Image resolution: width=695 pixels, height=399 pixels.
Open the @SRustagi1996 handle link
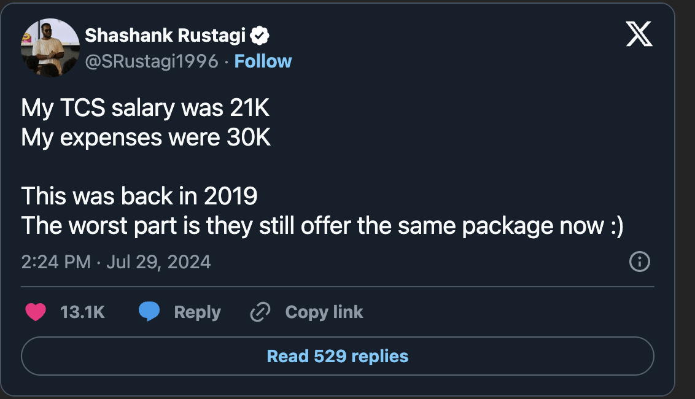pos(152,61)
